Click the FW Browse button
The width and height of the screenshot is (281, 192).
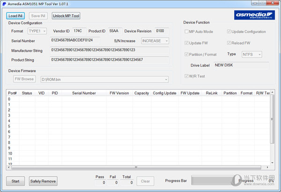click(24, 79)
